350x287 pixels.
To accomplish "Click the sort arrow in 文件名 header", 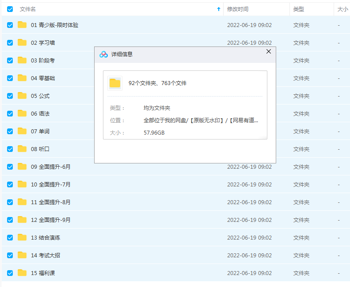I will (219, 9).
